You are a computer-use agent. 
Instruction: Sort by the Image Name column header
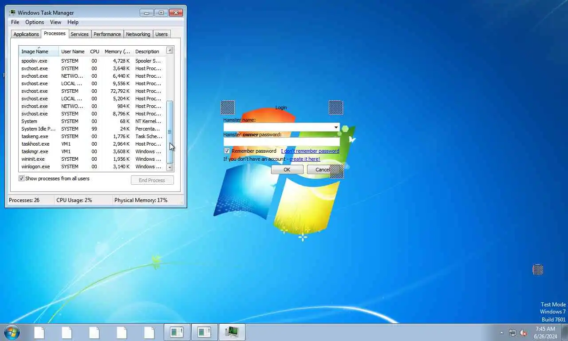click(39, 52)
